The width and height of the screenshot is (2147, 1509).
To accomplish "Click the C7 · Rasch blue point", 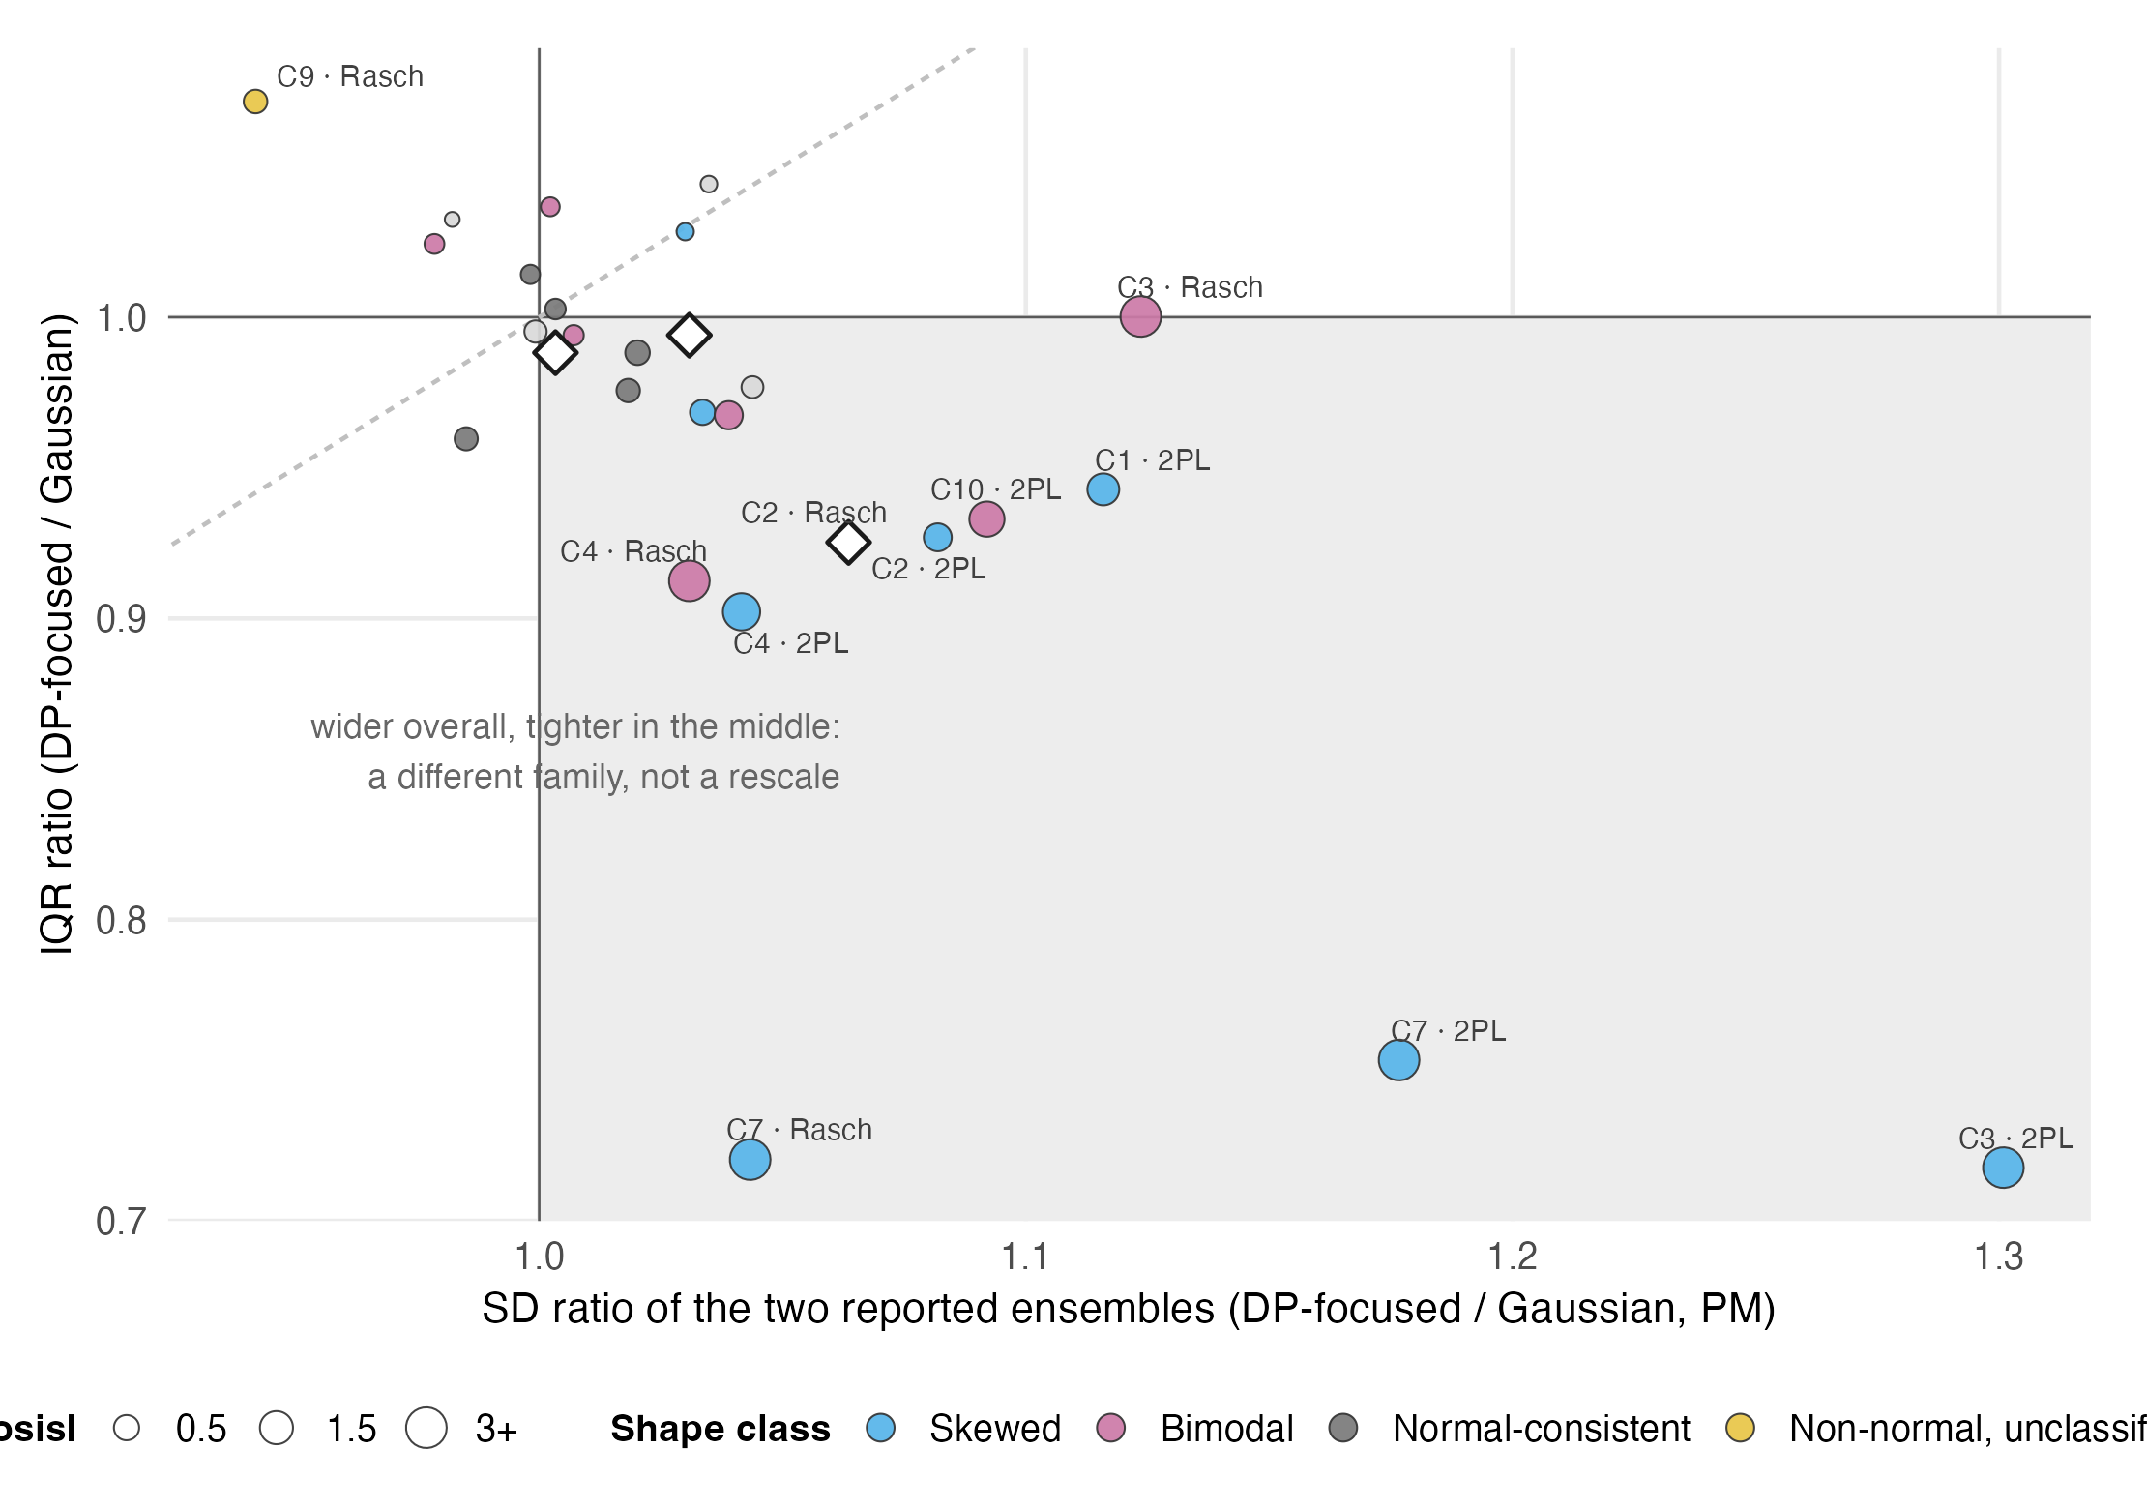I will 750,1160.
